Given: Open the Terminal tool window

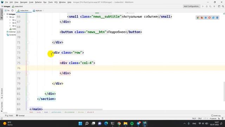Looking at the screenshot, I should click(x=20, y=115).
